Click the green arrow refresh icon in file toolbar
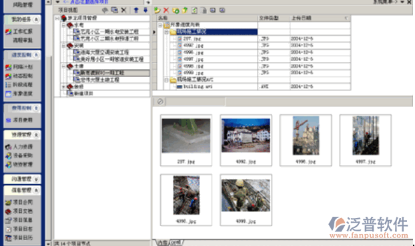The width and height of the screenshot is (415, 246). (157, 10)
